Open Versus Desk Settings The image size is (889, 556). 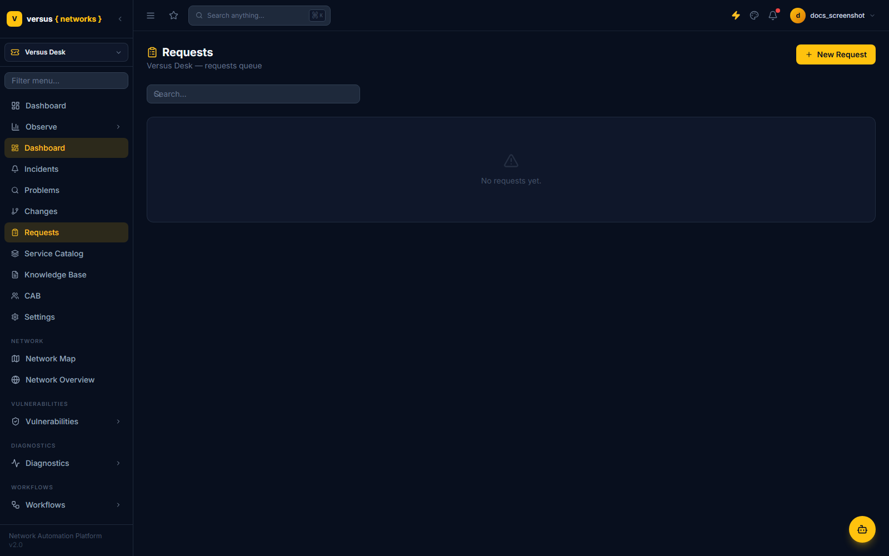coord(66,317)
